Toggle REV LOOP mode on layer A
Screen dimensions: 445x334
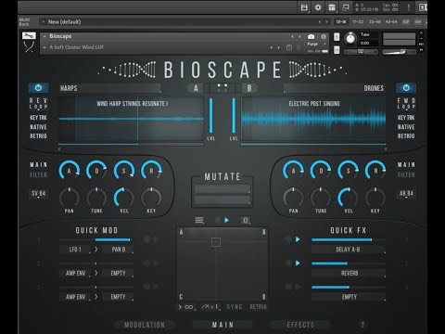pos(38,103)
